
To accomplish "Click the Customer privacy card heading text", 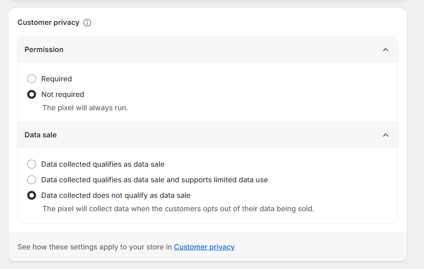I will pyautogui.click(x=48, y=22).
